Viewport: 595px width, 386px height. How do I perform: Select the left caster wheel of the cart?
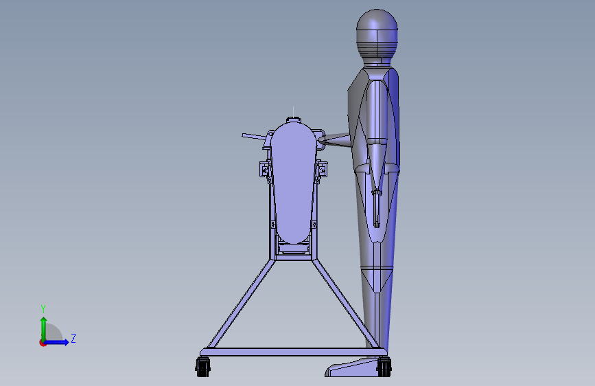coord(203,367)
